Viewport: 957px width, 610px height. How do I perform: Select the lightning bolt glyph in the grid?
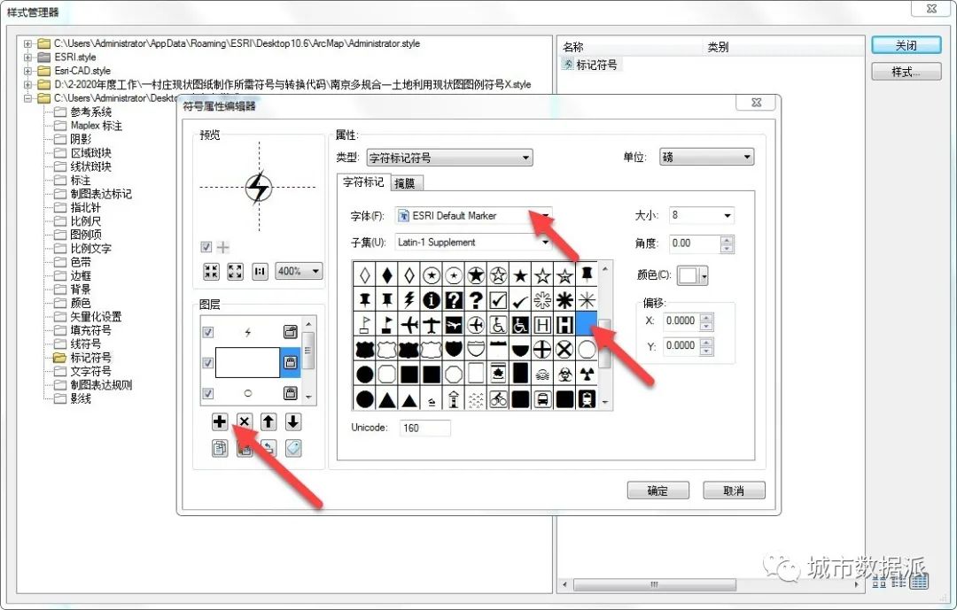(x=408, y=300)
